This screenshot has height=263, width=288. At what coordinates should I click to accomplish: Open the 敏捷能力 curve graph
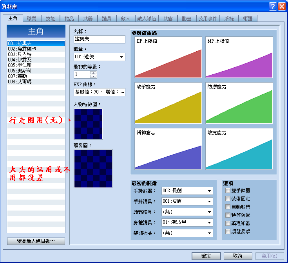tap(239, 149)
